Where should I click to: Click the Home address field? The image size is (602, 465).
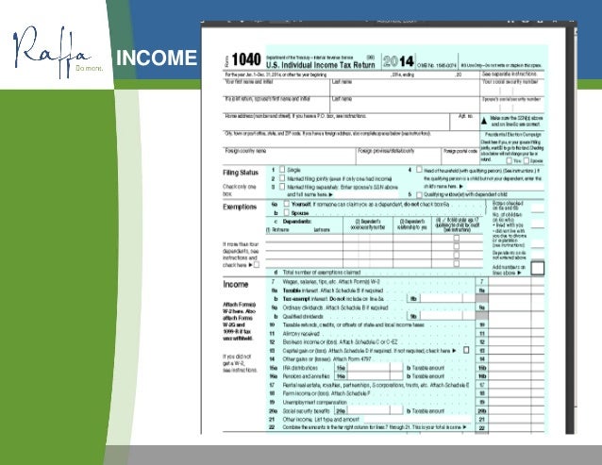pos(336,122)
